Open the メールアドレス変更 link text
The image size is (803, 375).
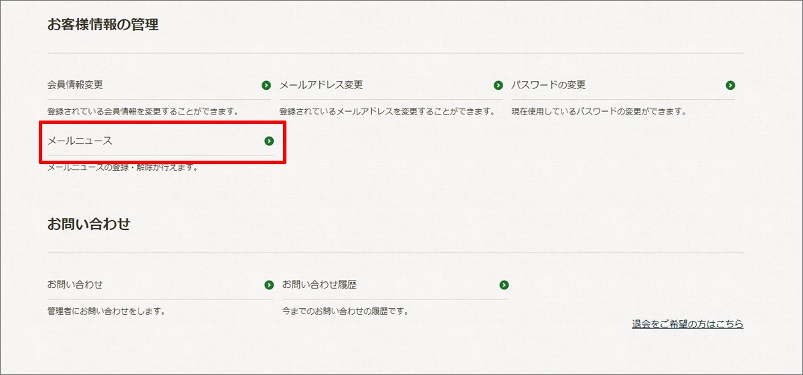point(321,85)
